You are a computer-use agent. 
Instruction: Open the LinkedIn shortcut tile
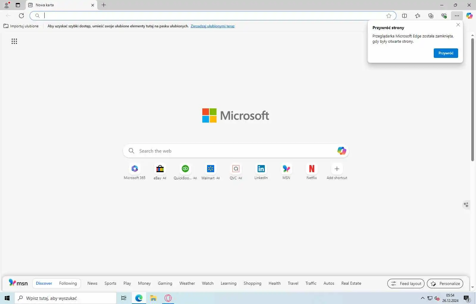pos(261,172)
